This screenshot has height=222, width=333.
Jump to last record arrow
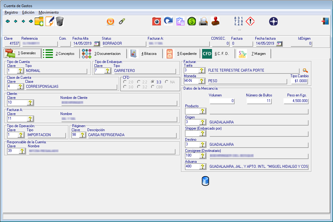tap(31, 21)
